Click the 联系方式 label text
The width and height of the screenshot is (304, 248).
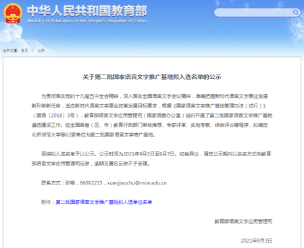(51, 183)
